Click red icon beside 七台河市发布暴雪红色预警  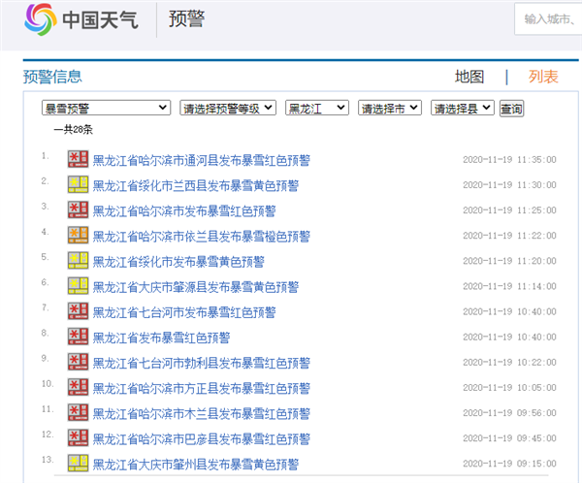pyautogui.click(x=78, y=311)
